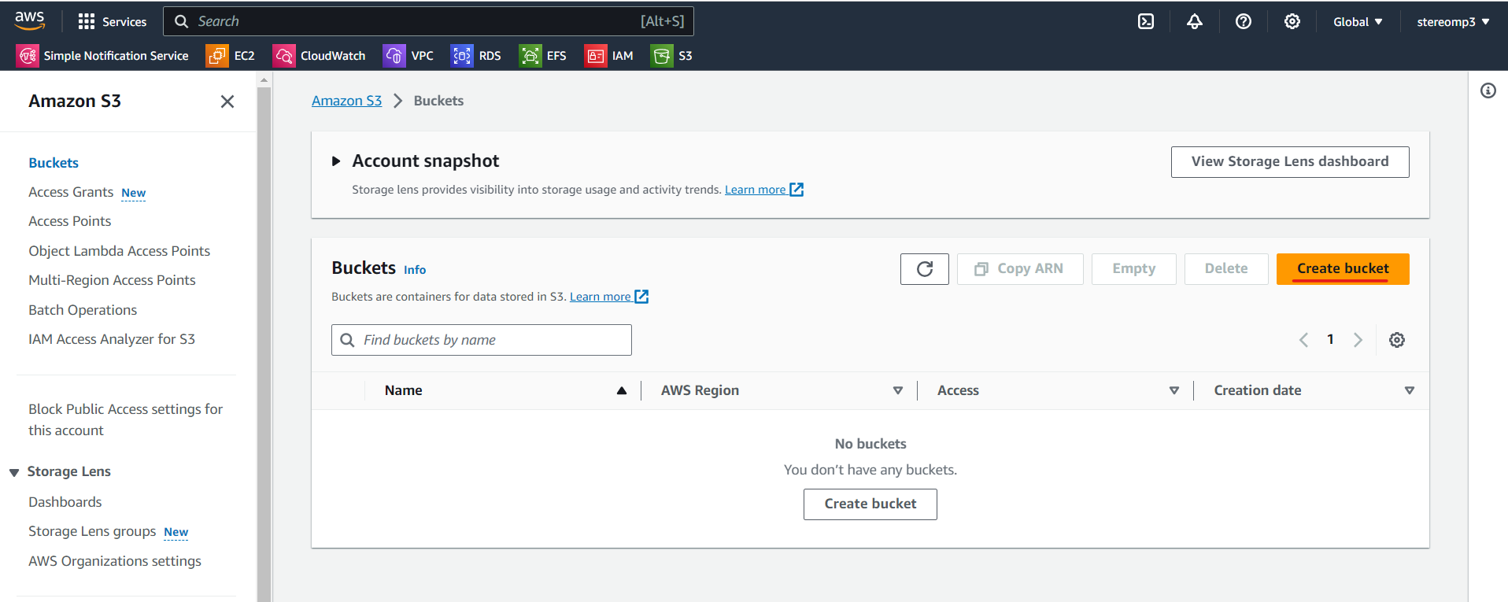This screenshot has height=602, width=1508.
Task: Click the New badge beside Storage Lens groups
Action: pyautogui.click(x=176, y=532)
